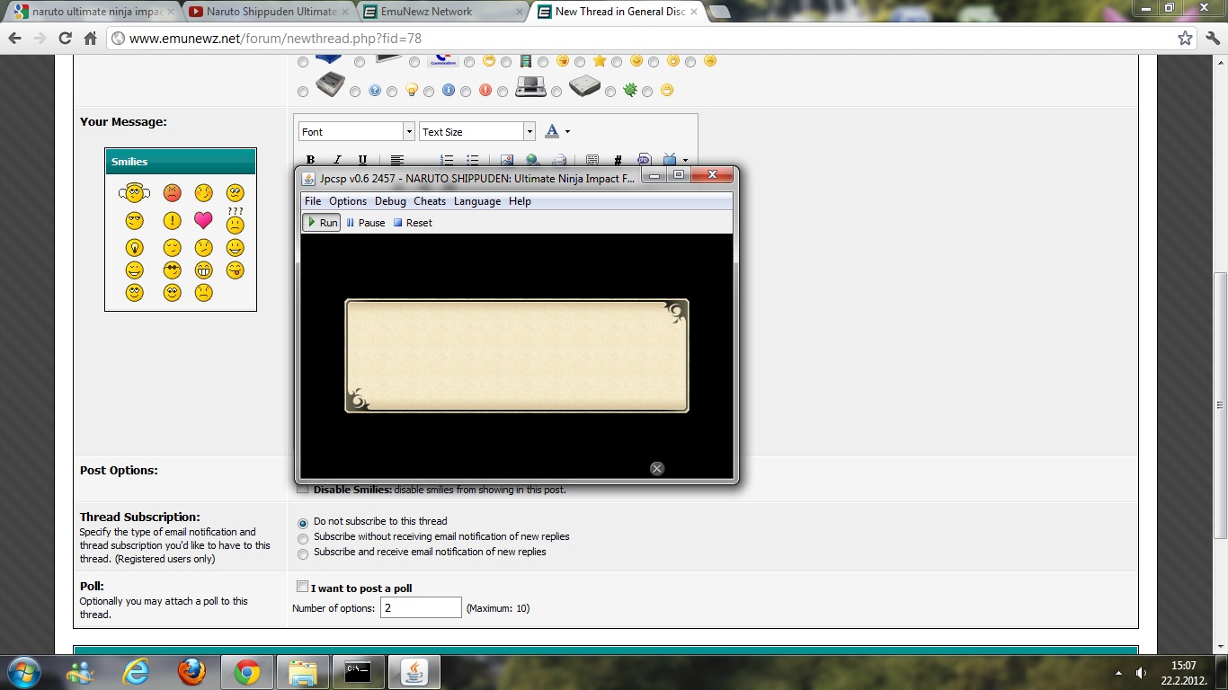Click the Number of options input field
Image resolution: width=1228 pixels, height=690 pixels.
[x=421, y=608]
